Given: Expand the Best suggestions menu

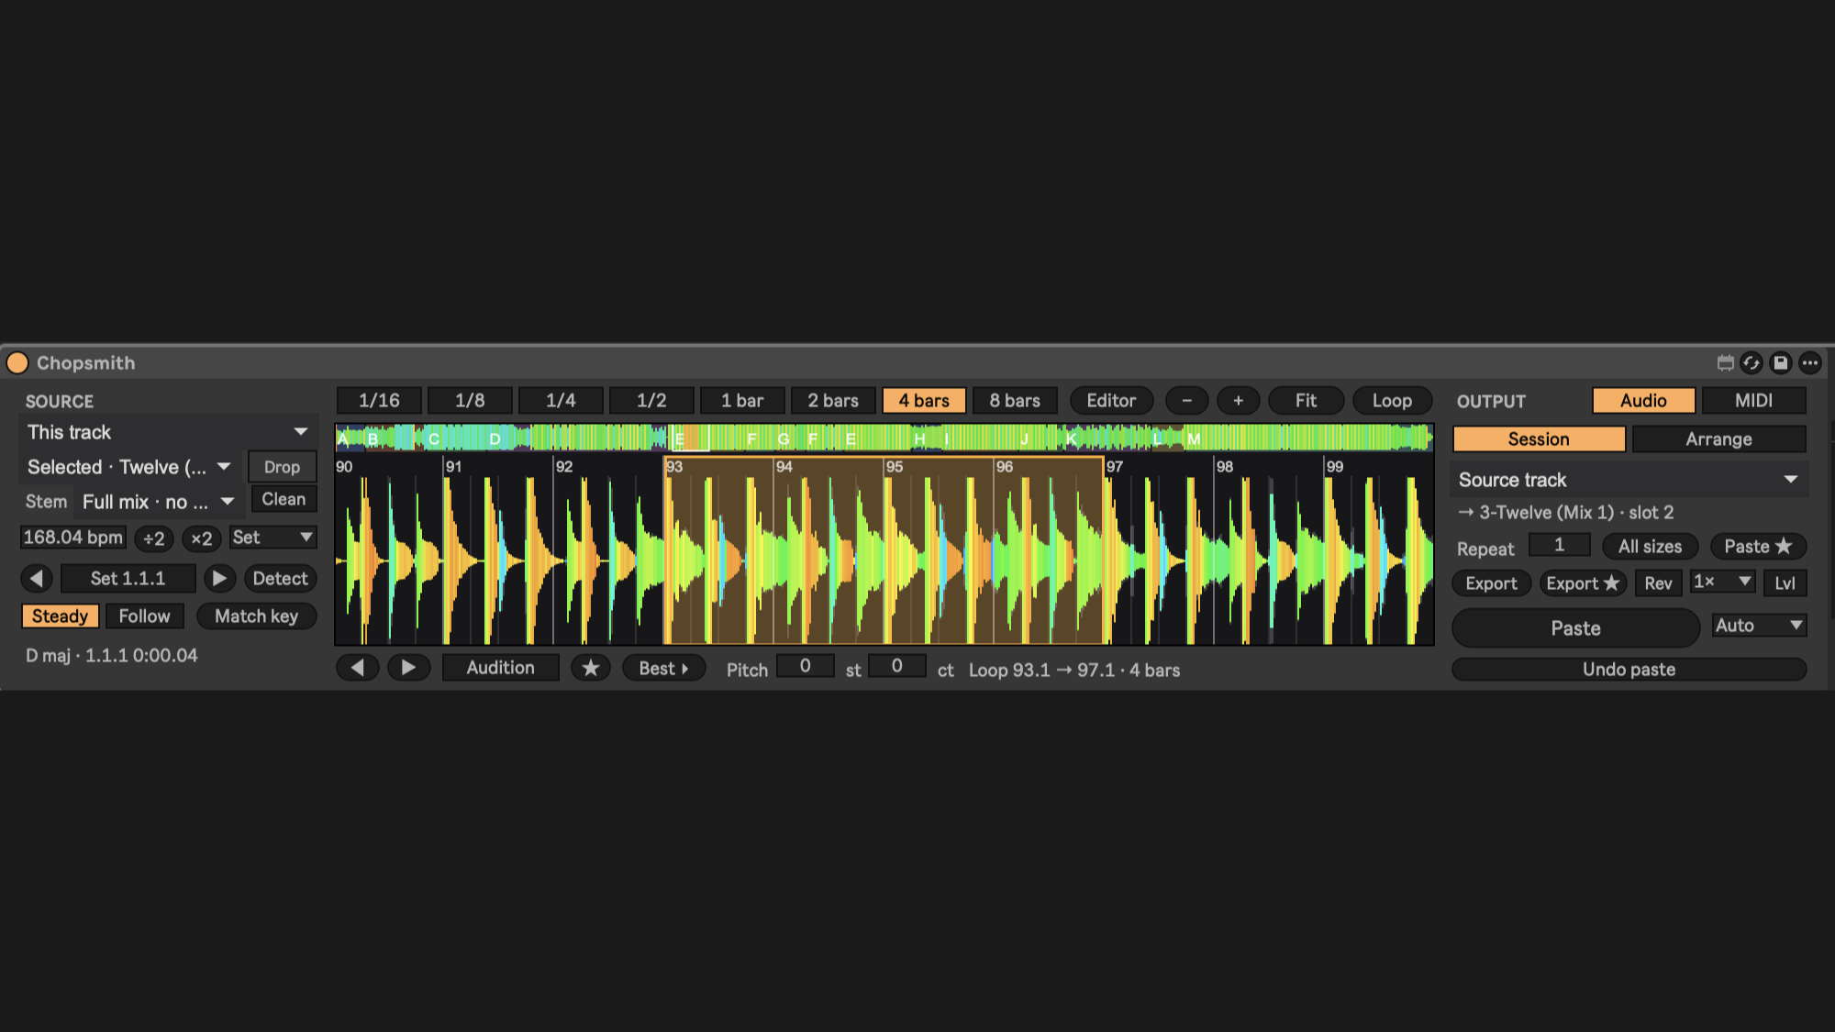Looking at the screenshot, I should tap(663, 668).
